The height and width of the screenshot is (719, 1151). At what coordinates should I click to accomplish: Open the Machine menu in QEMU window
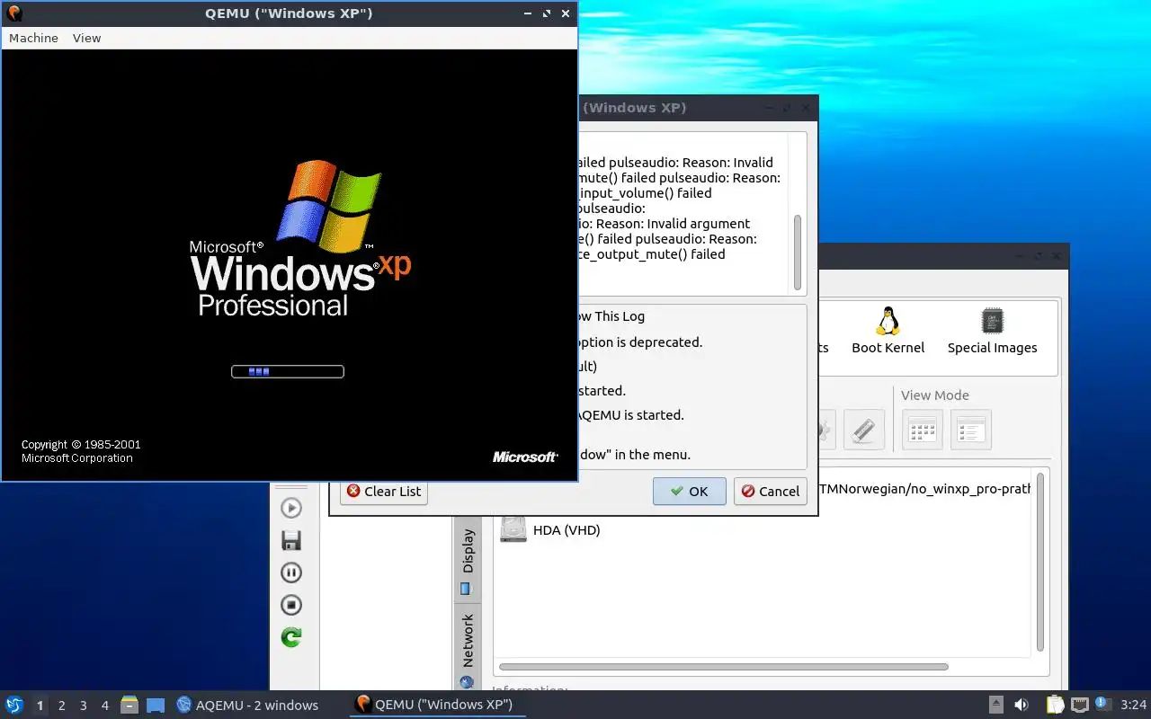coord(33,38)
